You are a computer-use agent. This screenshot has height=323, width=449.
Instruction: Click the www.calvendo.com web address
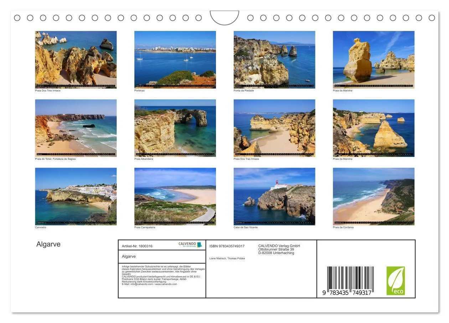click(166, 284)
